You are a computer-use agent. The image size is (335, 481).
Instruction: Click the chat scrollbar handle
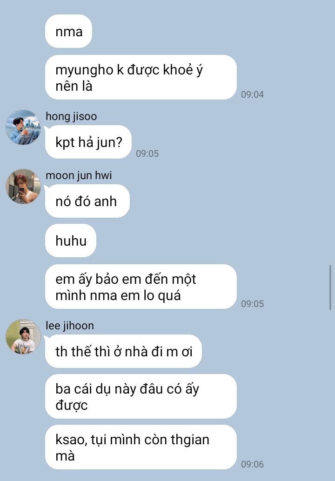coord(330,287)
